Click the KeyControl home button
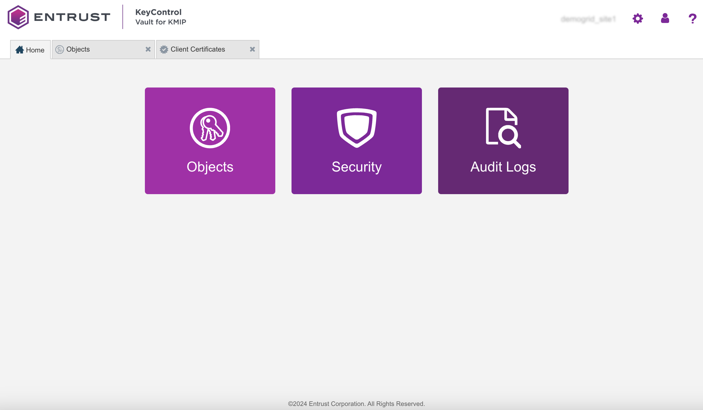This screenshot has width=703, height=410. 30,49
